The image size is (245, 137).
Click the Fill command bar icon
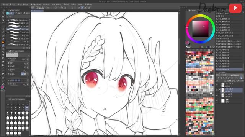point(62,8)
